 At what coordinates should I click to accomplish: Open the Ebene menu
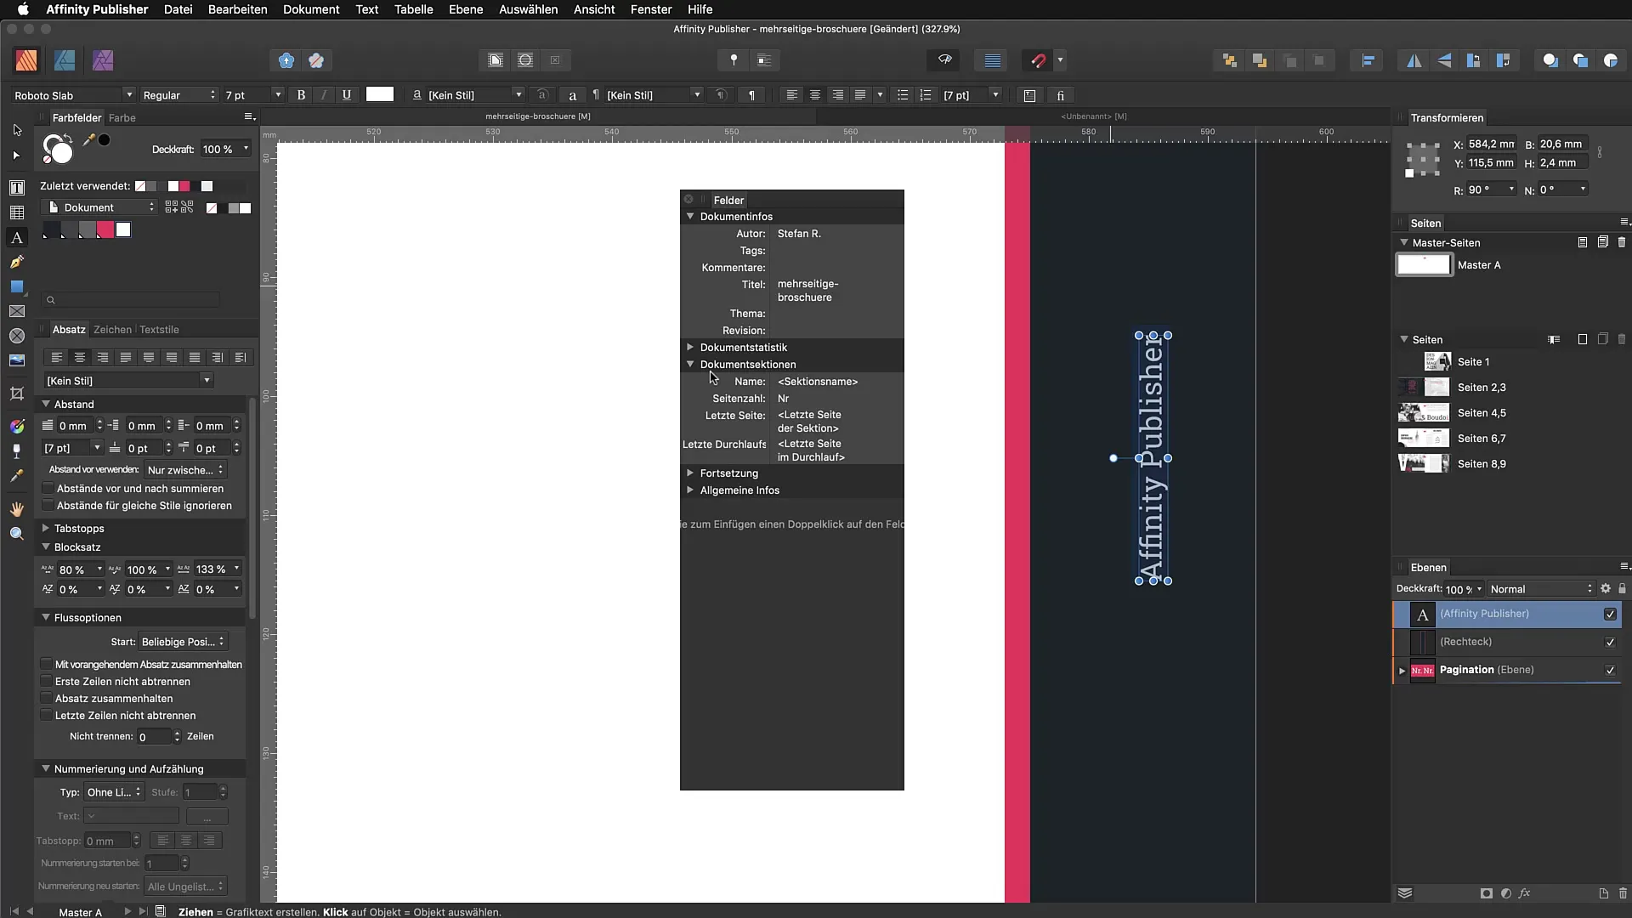click(x=466, y=9)
